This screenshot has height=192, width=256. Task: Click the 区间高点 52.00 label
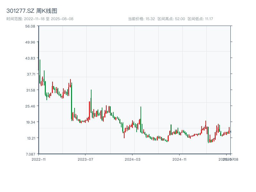(x=171, y=19)
